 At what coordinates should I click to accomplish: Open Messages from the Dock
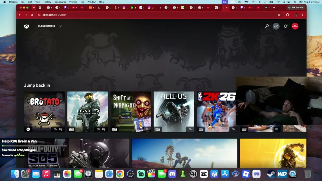click(x=78, y=174)
